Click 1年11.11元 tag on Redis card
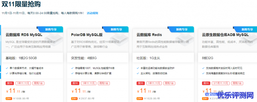Screen dimensions: 257x102 154,83
